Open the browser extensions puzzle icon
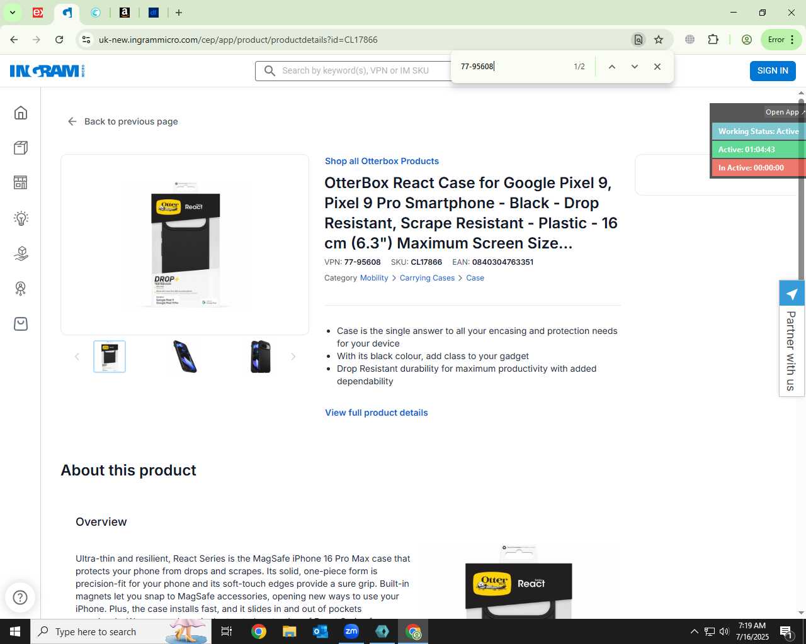The image size is (806, 644). click(713, 40)
